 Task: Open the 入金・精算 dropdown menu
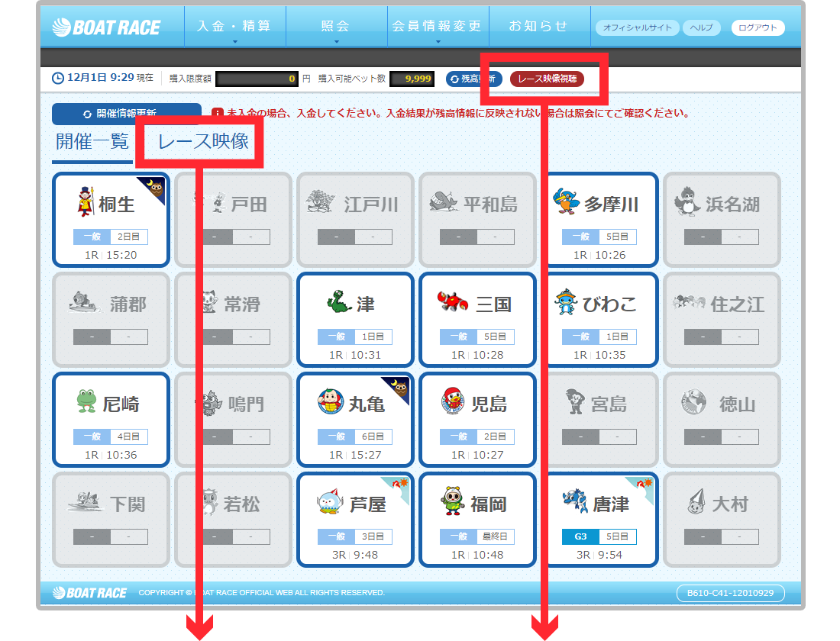coord(234,27)
